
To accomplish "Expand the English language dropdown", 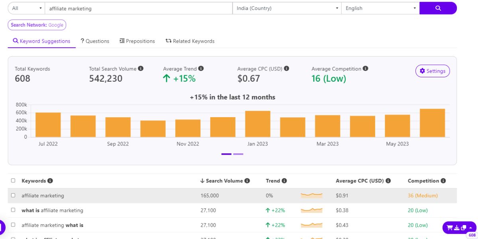I will 380,8.
